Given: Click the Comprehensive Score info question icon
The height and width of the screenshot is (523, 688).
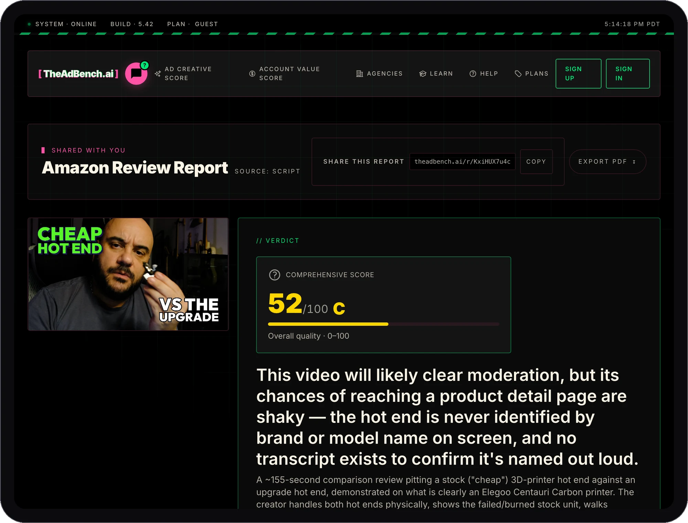Looking at the screenshot, I should pos(275,275).
